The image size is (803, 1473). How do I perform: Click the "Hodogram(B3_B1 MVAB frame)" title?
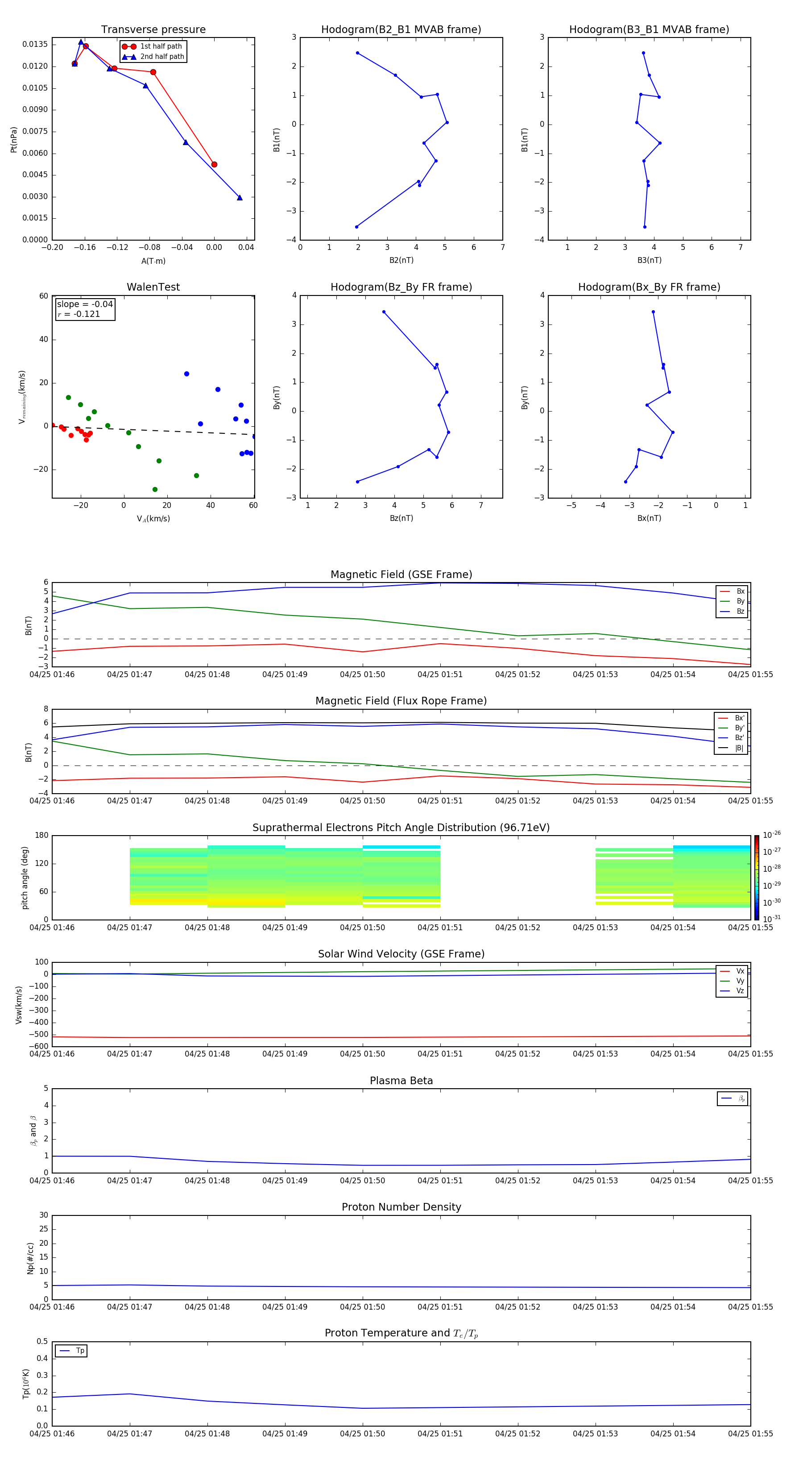click(x=649, y=29)
